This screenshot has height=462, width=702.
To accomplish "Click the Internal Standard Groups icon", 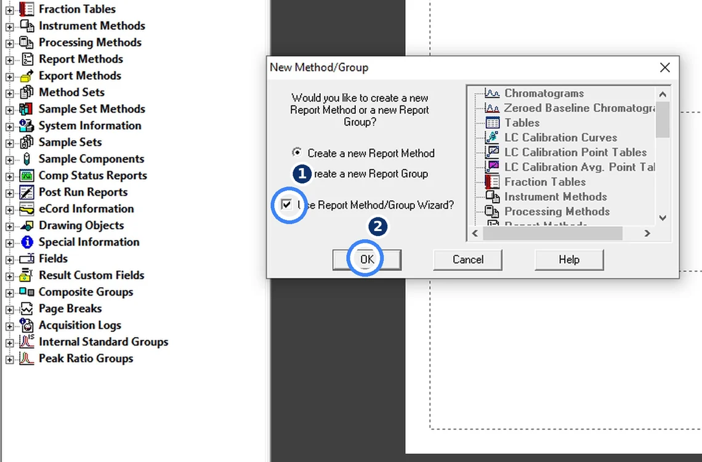I will tap(26, 342).
